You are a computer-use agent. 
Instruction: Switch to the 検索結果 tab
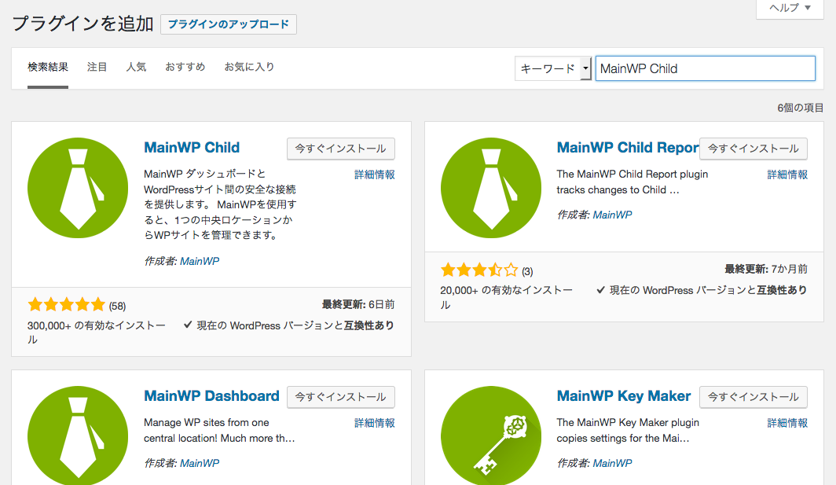(48, 68)
